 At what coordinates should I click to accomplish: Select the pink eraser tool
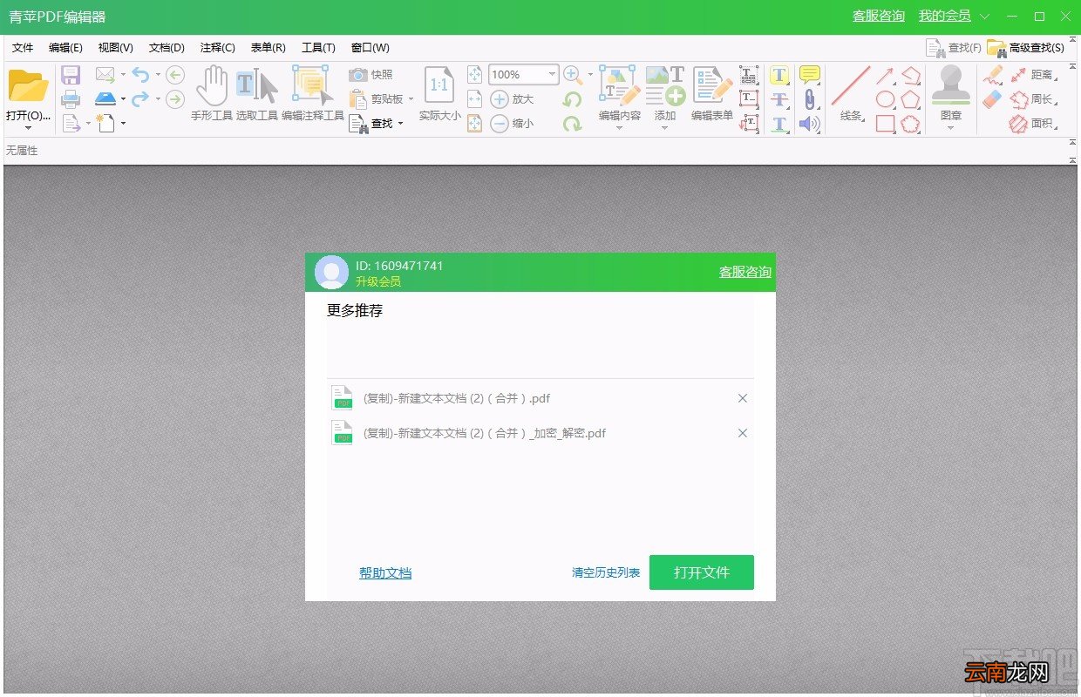click(x=992, y=99)
